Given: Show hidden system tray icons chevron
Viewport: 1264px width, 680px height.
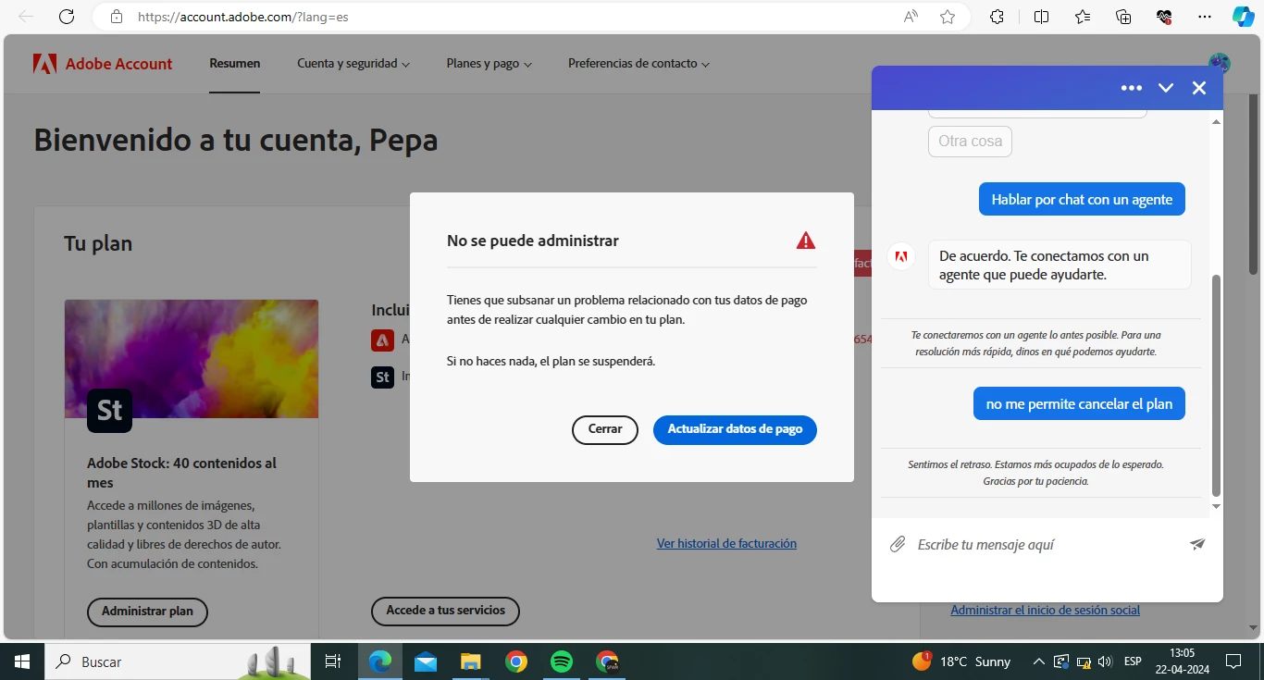Looking at the screenshot, I should [x=1038, y=661].
